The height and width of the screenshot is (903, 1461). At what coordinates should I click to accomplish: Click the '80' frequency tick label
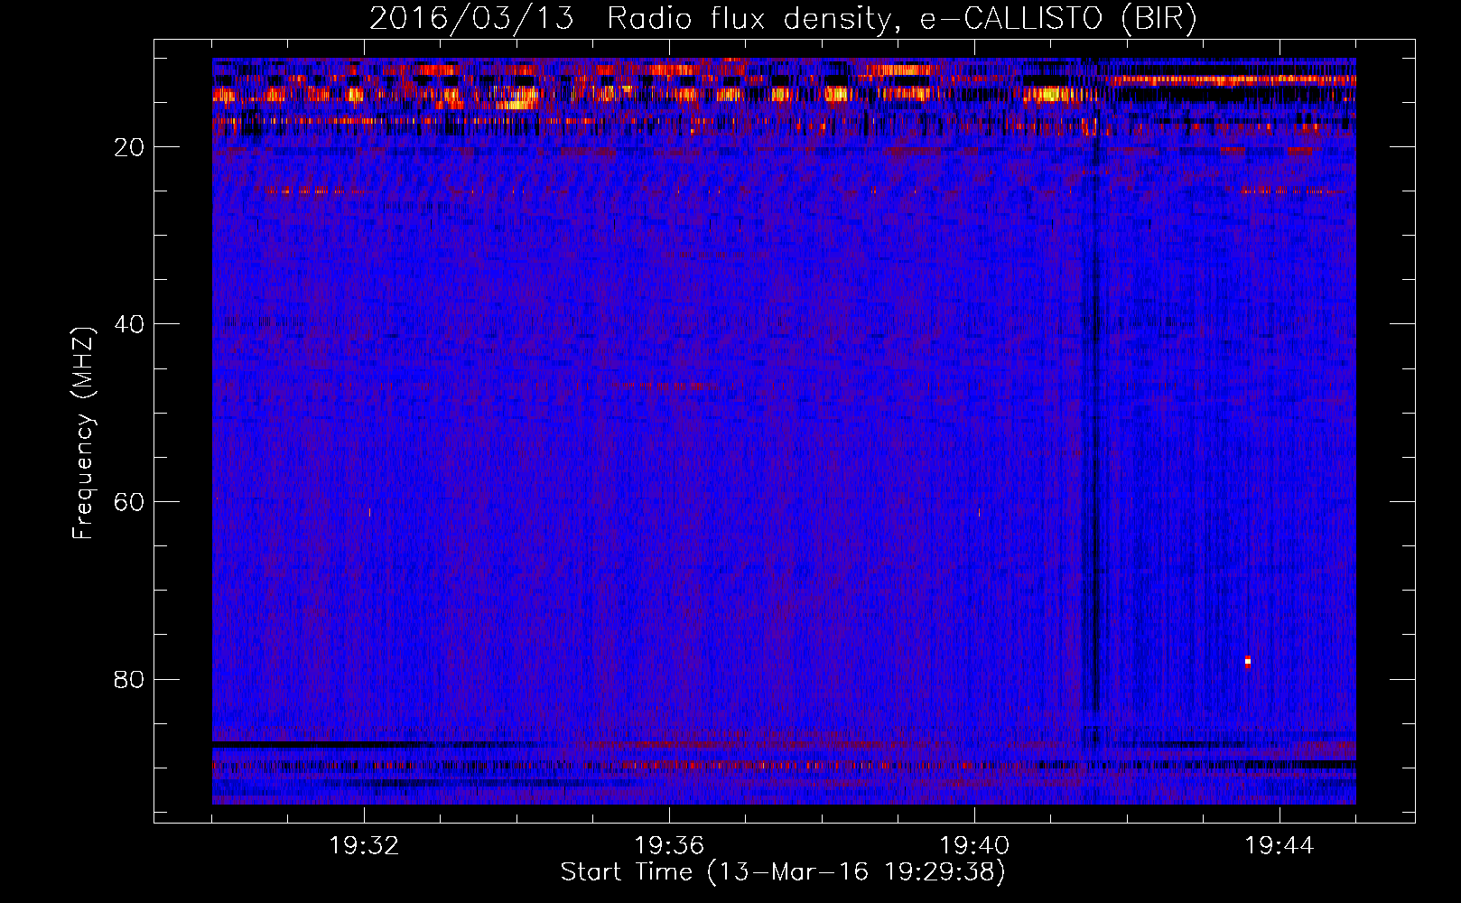[129, 679]
